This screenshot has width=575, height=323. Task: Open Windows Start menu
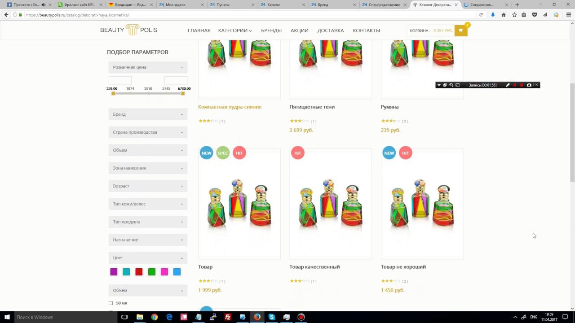(x=7, y=317)
